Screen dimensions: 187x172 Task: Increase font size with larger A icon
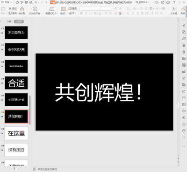coord(115,8)
